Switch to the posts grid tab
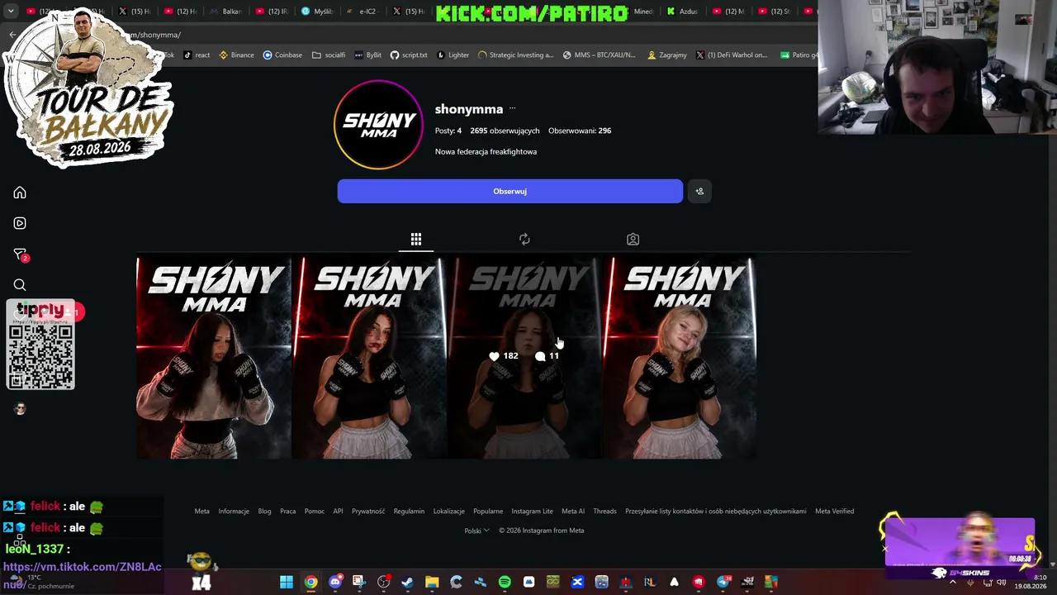The width and height of the screenshot is (1057, 595). click(x=416, y=240)
